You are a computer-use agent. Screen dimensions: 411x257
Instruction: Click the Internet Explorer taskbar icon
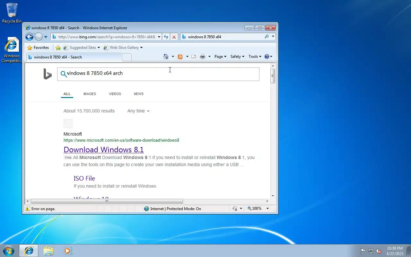pyautogui.click(x=29, y=251)
